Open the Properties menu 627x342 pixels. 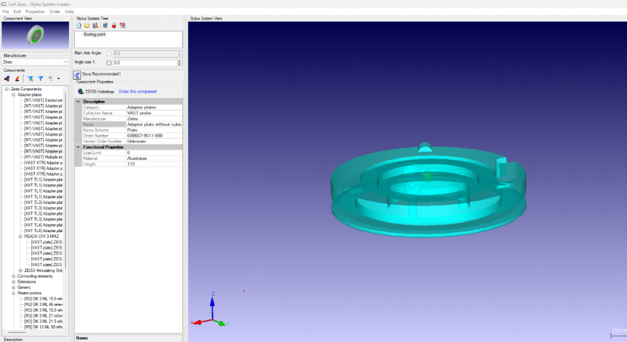coord(35,11)
